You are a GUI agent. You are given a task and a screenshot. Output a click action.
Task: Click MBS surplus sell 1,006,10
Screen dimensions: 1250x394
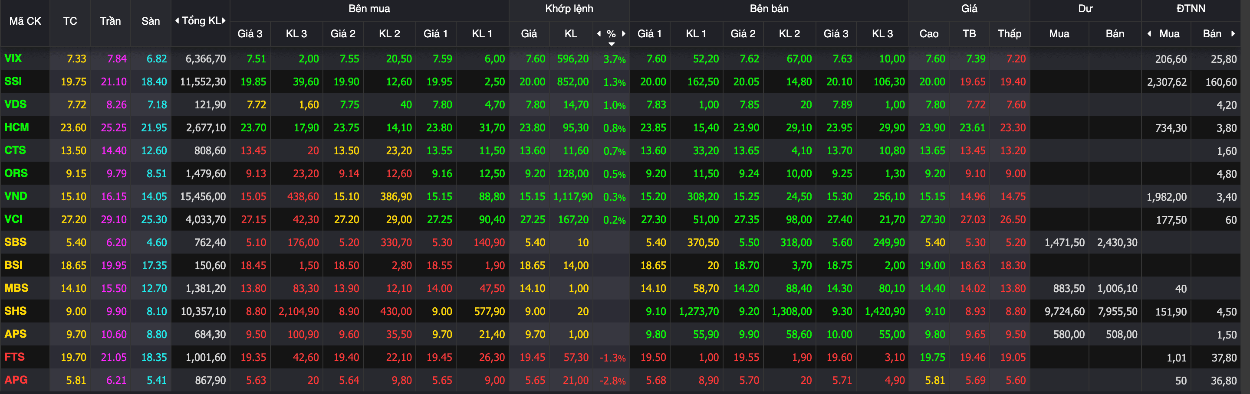click(x=1117, y=288)
